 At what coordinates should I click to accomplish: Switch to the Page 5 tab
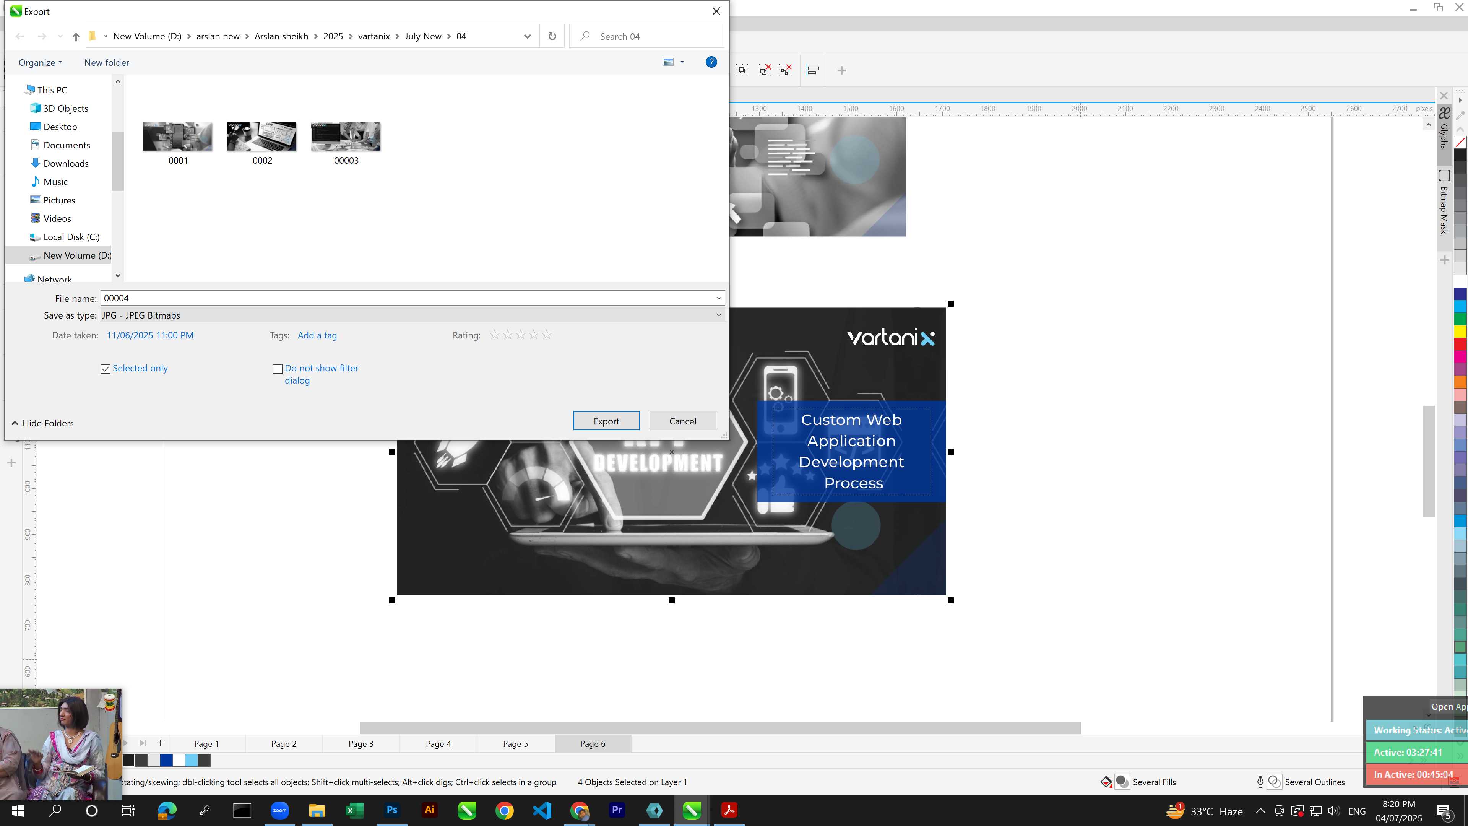click(515, 743)
